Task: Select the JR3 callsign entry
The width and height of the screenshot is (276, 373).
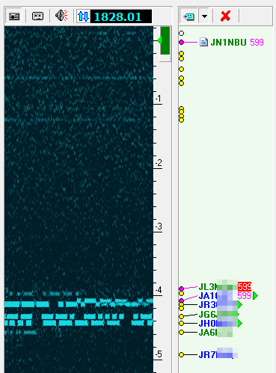Action: coord(218,305)
